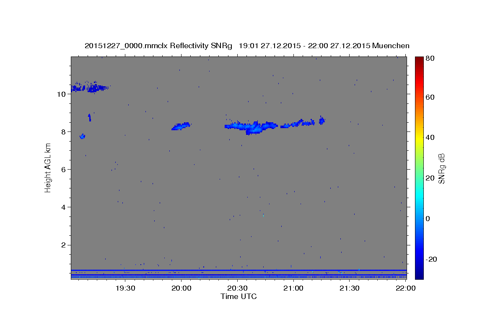Click the 22:00 time tick label
This screenshot has width=503, height=335.
406,288
